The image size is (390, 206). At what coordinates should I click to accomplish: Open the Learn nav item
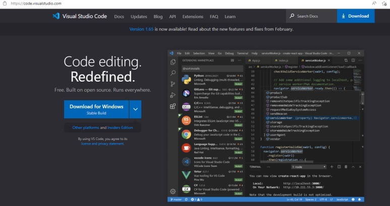tap(230, 17)
